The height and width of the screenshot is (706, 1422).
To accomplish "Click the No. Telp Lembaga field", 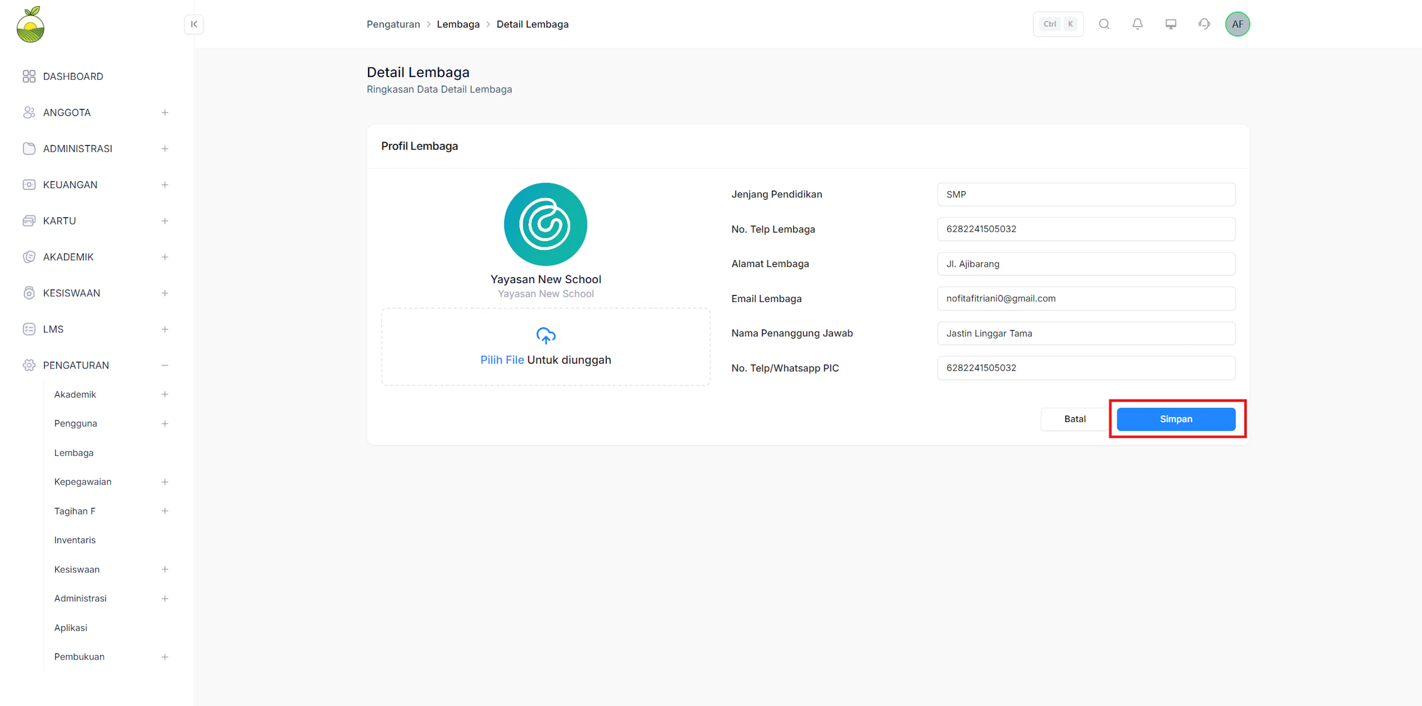I will coord(1086,229).
